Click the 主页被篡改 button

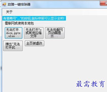(34, 43)
